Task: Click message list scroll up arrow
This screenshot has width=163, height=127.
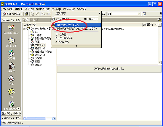Action: [159, 25]
